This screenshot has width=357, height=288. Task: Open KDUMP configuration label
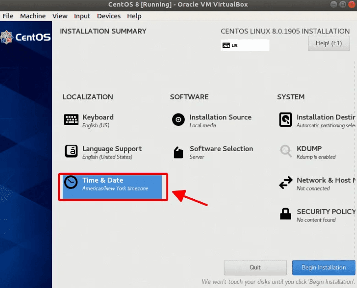(x=309, y=148)
